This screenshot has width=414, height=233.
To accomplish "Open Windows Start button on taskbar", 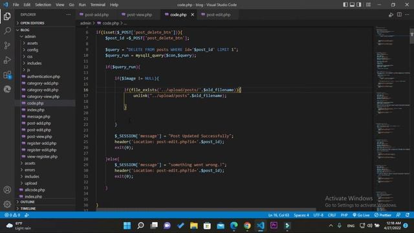I will pos(127,225).
